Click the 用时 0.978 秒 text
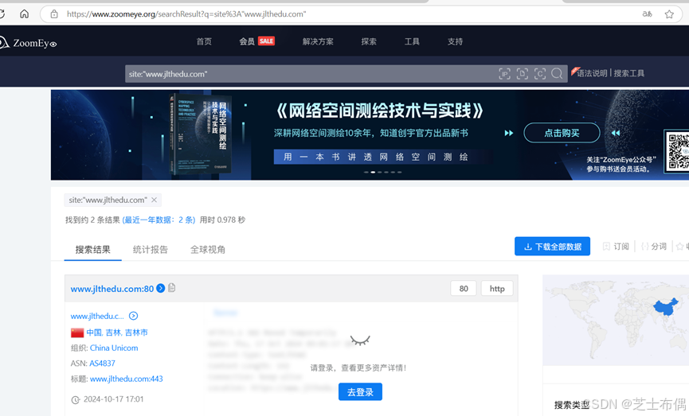The width and height of the screenshot is (689, 416). 222,220
